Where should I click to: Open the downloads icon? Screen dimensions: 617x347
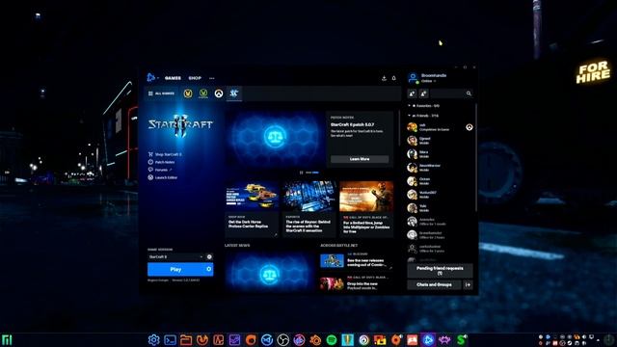(x=384, y=78)
